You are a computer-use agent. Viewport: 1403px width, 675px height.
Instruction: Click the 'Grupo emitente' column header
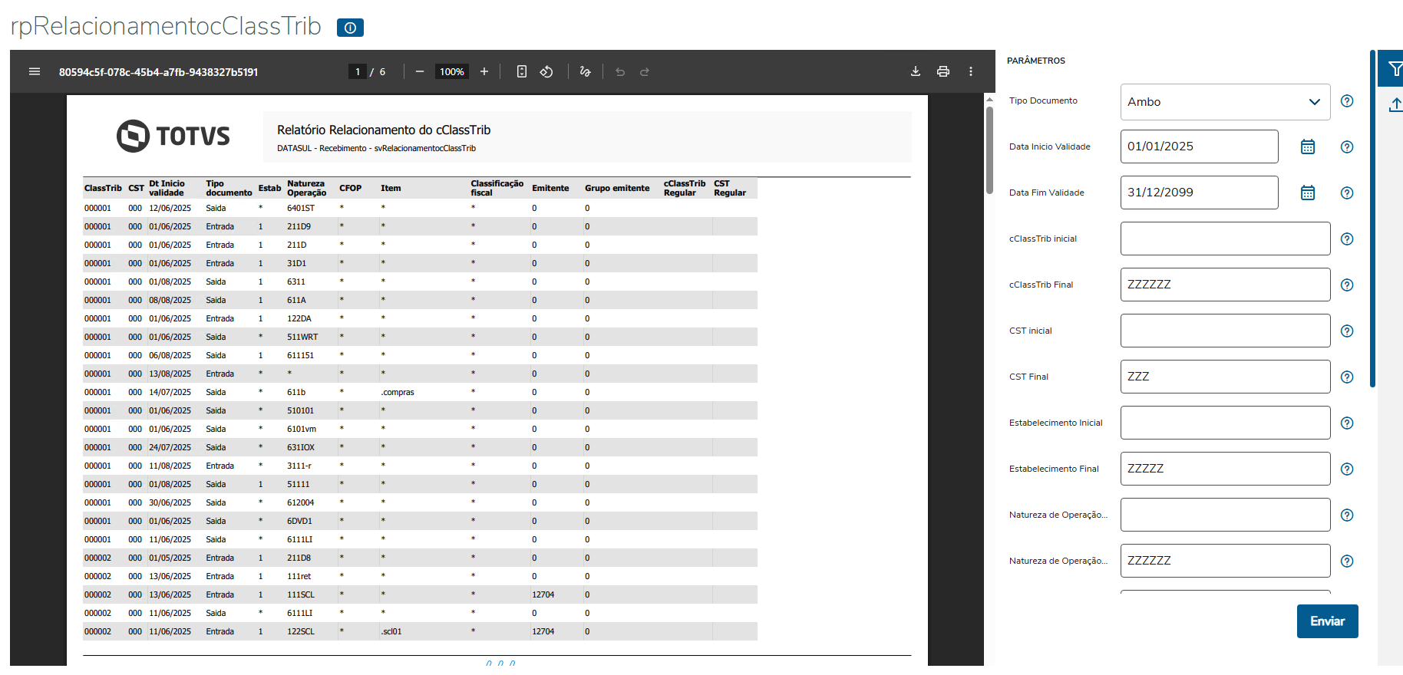617,188
